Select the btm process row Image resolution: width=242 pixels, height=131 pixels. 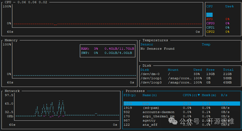[182, 104]
